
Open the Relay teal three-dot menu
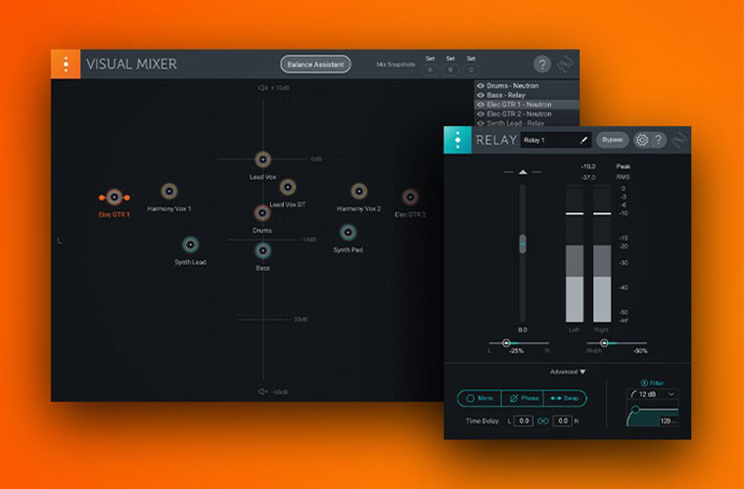tap(457, 140)
